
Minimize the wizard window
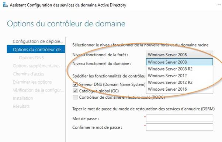click(x=219, y=5)
